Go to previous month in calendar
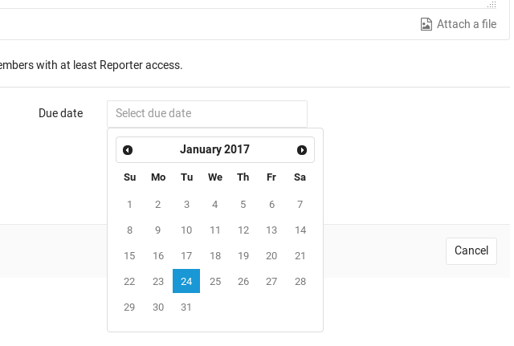Image resolution: width=514 pixels, height=346 pixels. pos(128,150)
